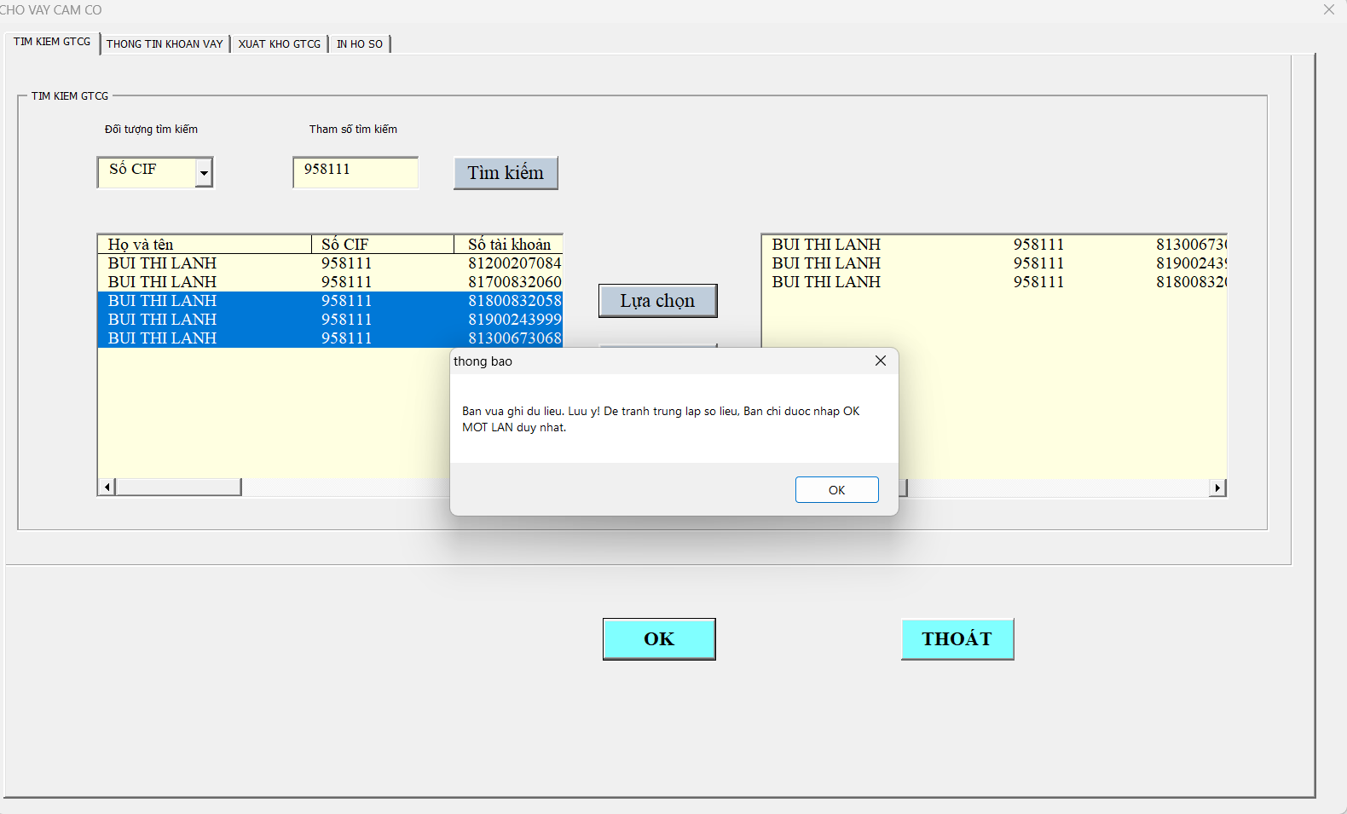Select third BUI THI LANH row in right list
This screenshot has height=814, width=1347.
[x=994, y=282]
